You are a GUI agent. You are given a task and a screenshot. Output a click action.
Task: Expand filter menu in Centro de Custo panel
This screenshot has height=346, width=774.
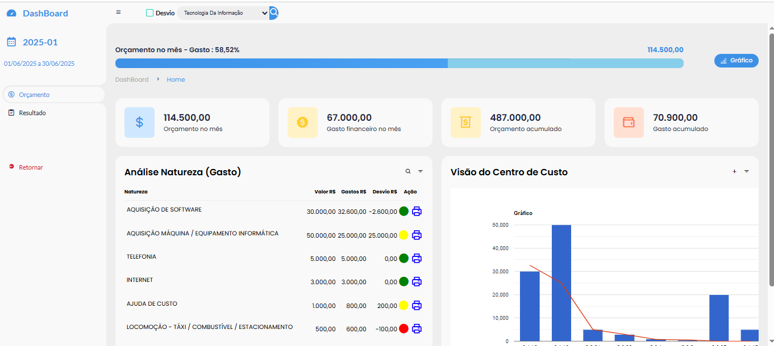pos(747,171)
